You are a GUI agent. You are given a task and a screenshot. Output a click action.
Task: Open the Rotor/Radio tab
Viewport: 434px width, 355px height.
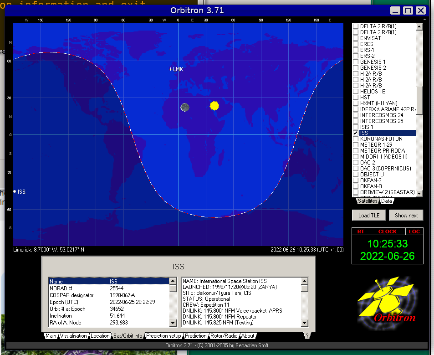point(224,336)
